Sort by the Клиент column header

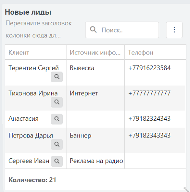tap(36, 52)
